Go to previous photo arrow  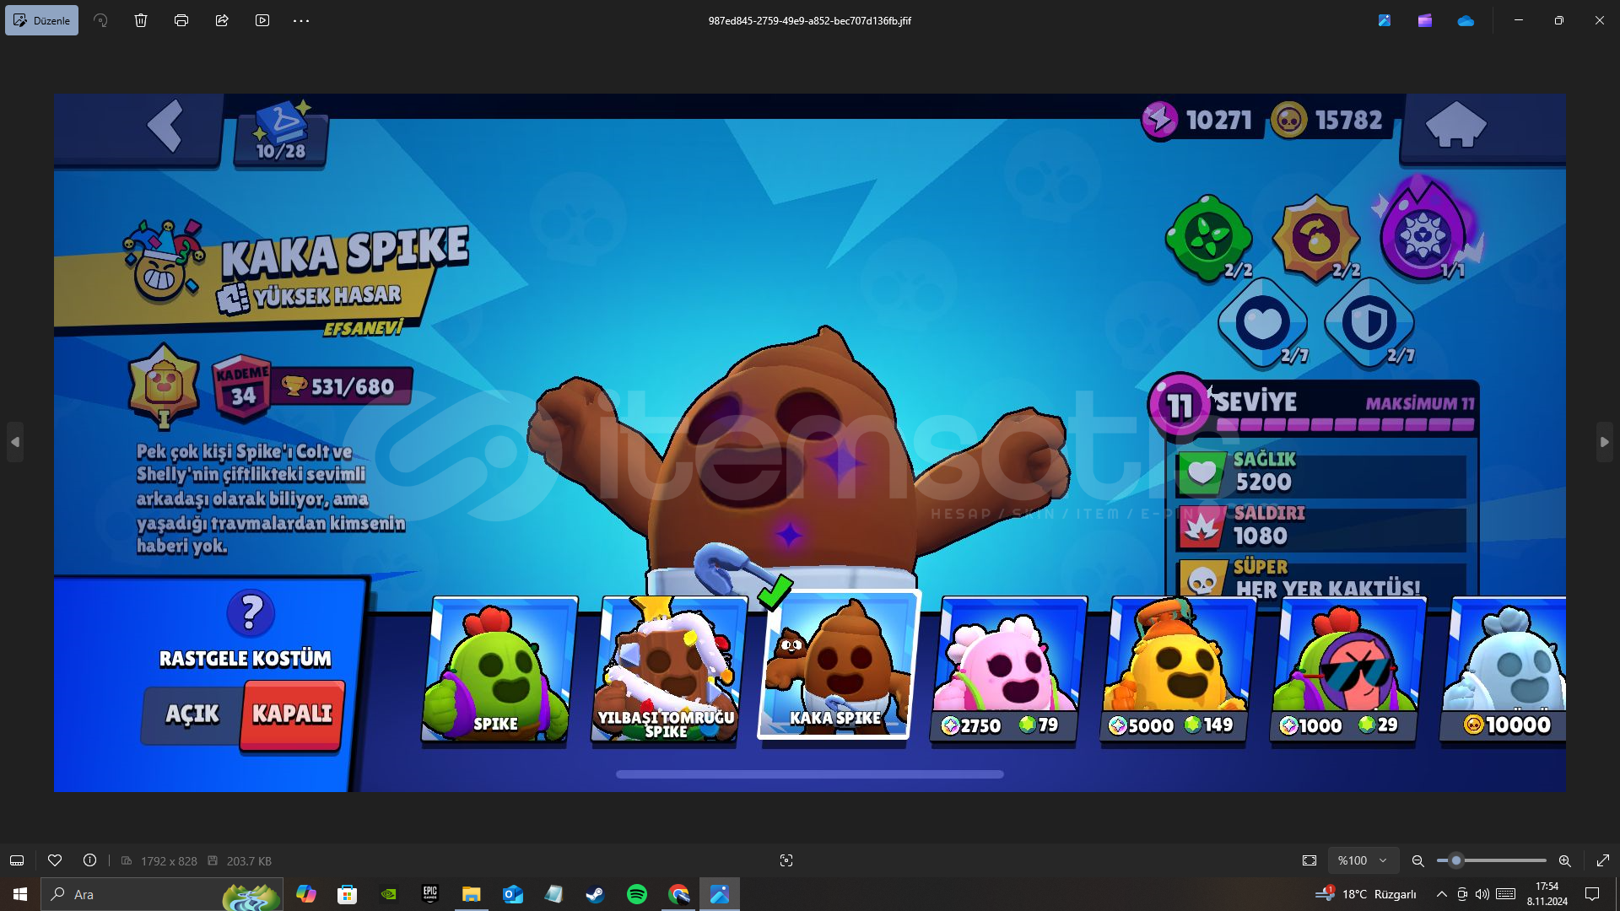point(14,442)
